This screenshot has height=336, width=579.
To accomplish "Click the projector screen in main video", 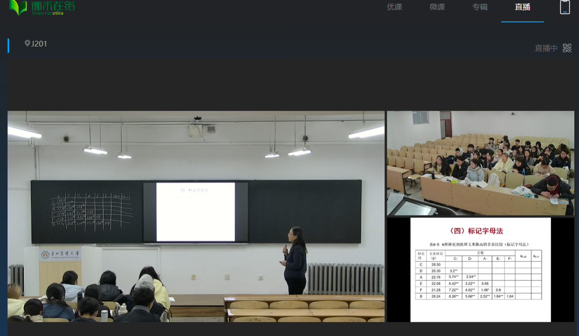I will tap(196, 212).
